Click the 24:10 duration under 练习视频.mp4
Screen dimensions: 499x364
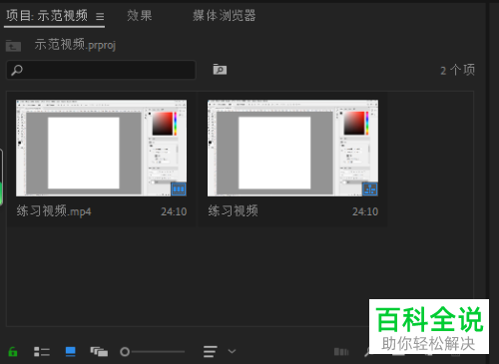(174, 211)
